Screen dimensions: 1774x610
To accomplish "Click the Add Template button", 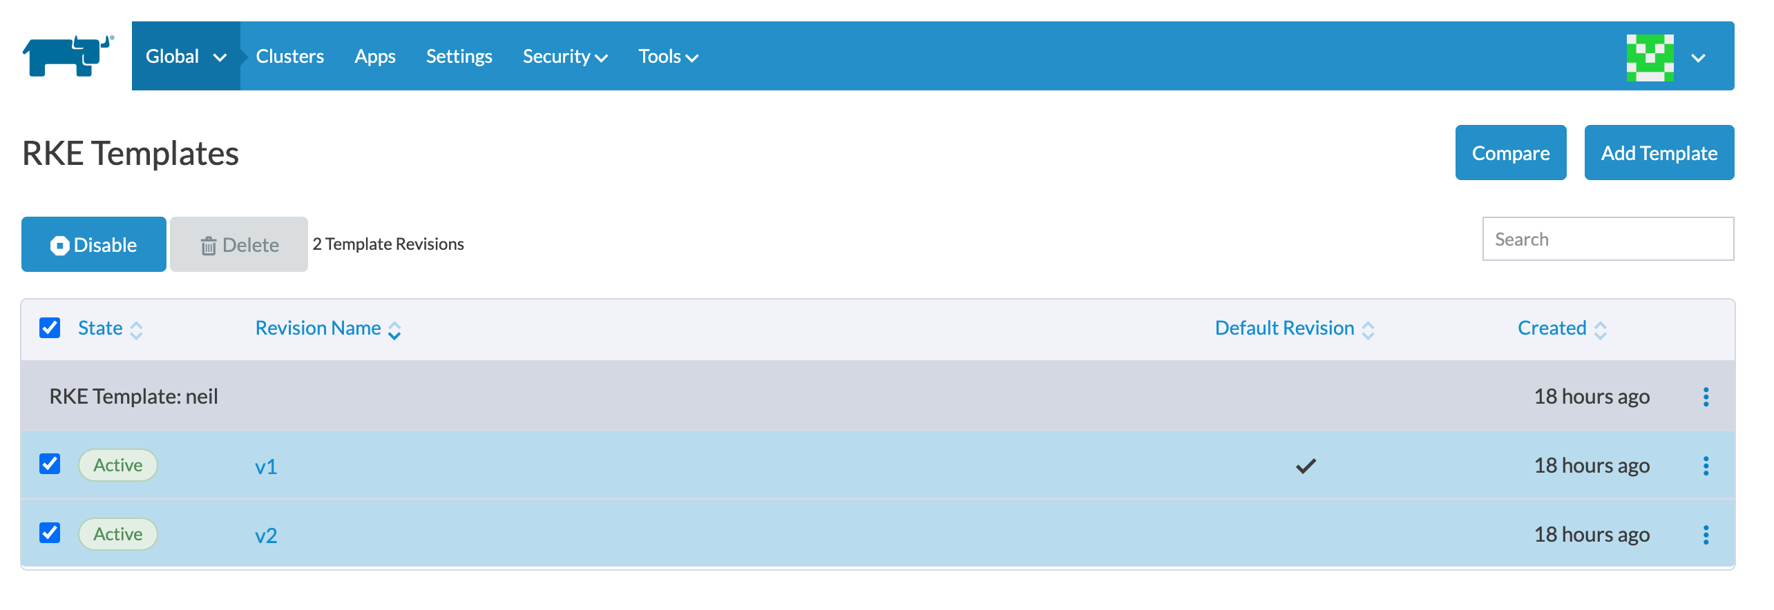I will [1659, 152].
